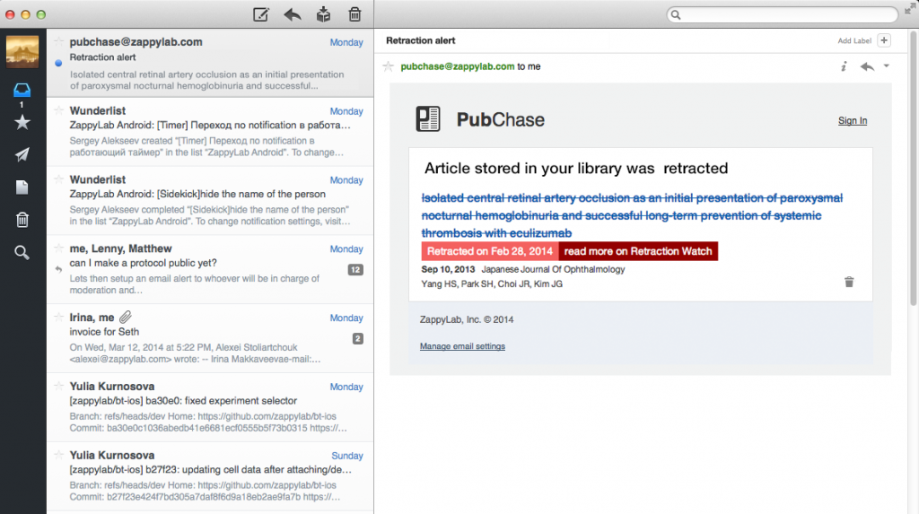Open the retracted article title link

[x=632, y=215]
